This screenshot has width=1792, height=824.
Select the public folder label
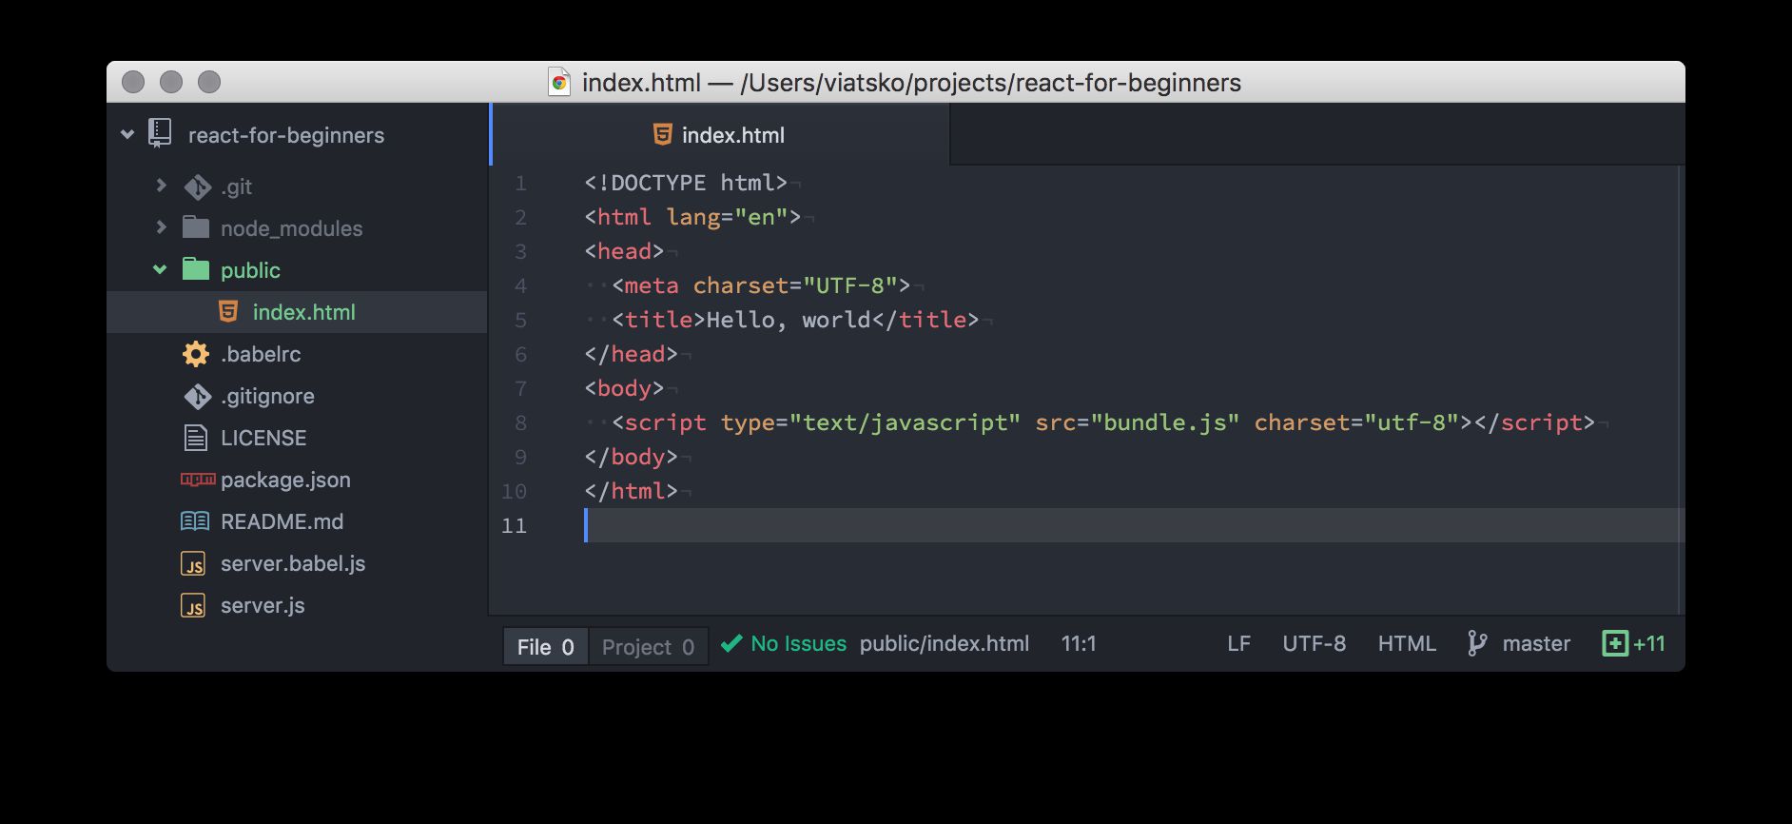pyautogui.click(x=250, y=270)
